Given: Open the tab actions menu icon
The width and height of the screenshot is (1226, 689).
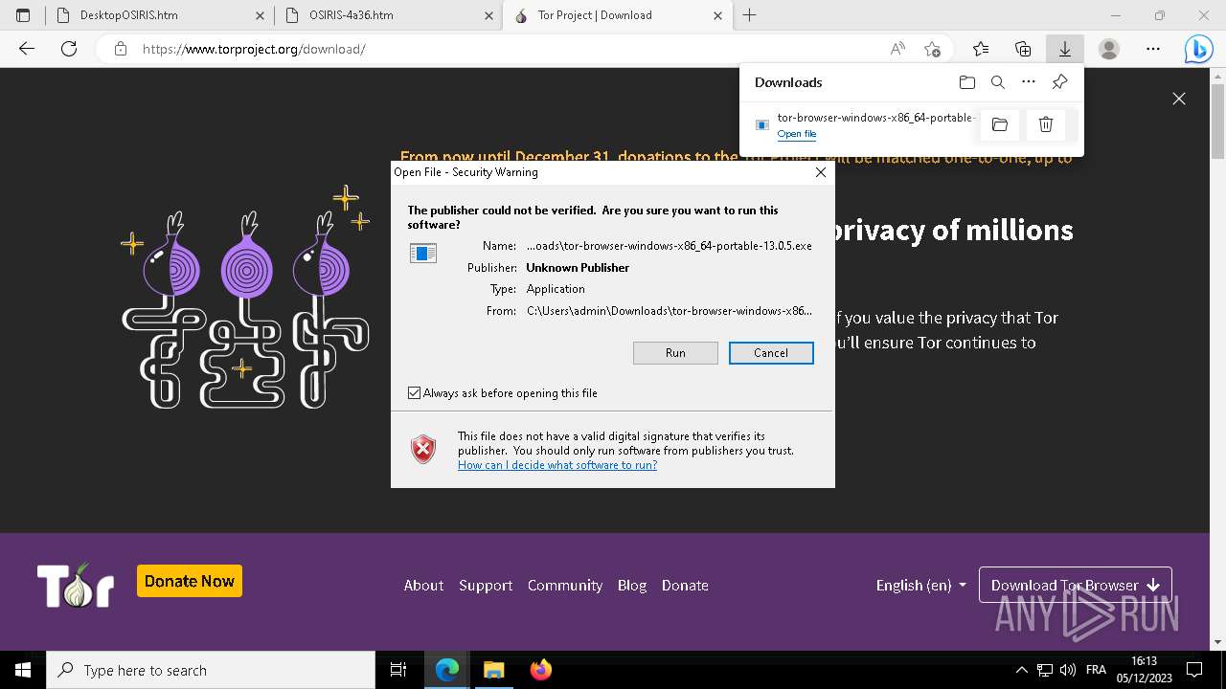Looking at the screenshot, I should pyautogui.click(x=23, y=15).
